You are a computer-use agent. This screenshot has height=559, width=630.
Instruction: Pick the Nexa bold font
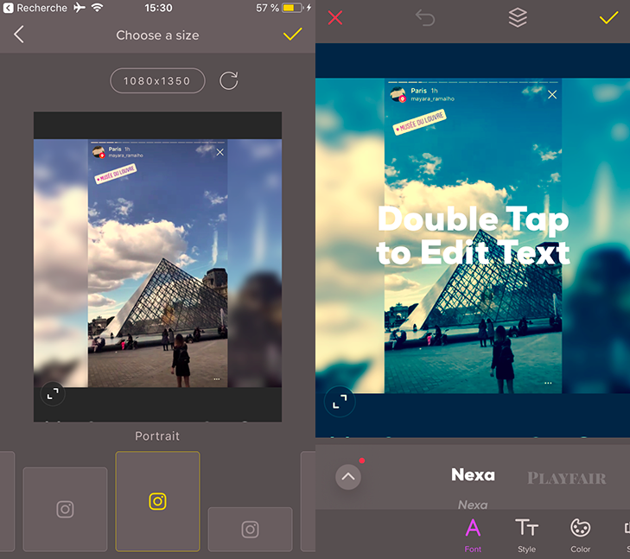pyautogui.click(x=473, y=475)
